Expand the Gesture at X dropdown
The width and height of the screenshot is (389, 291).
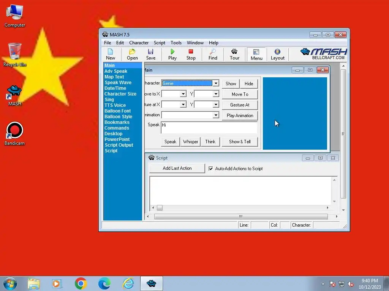(x=183, y=105)
